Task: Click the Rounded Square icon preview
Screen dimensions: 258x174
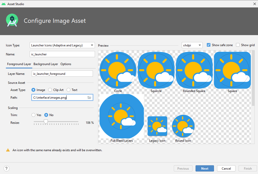Action: coord(194,70)
